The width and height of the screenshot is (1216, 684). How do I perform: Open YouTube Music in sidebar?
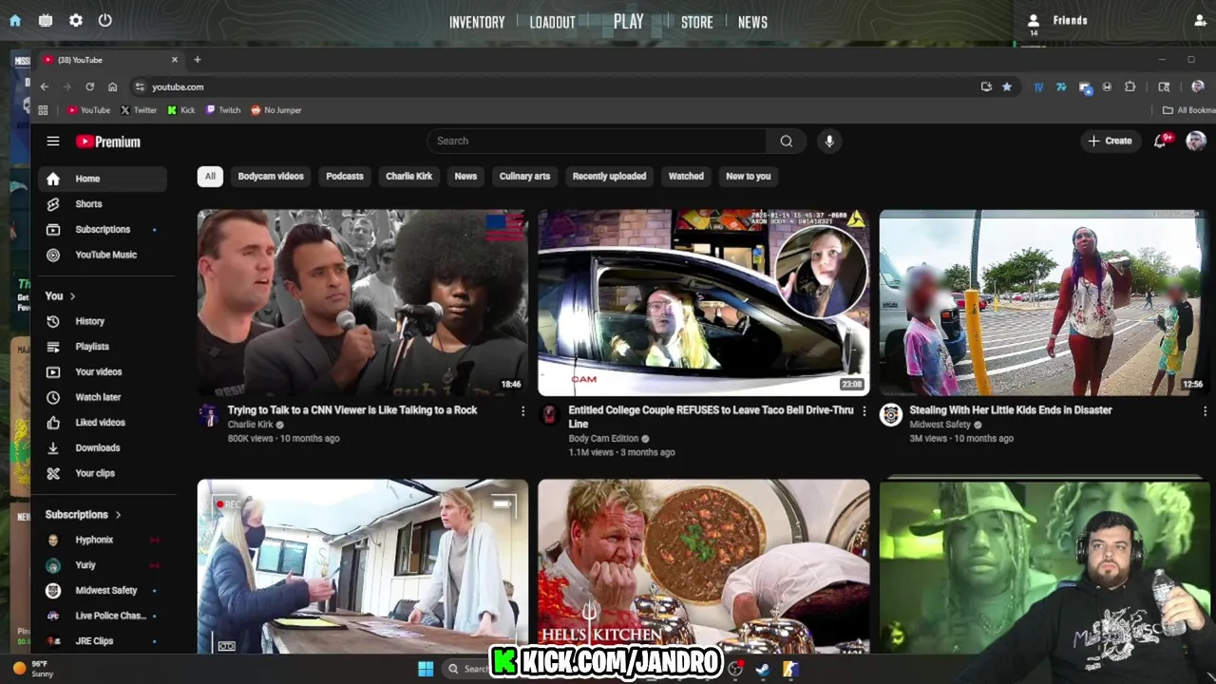[103, 255]
